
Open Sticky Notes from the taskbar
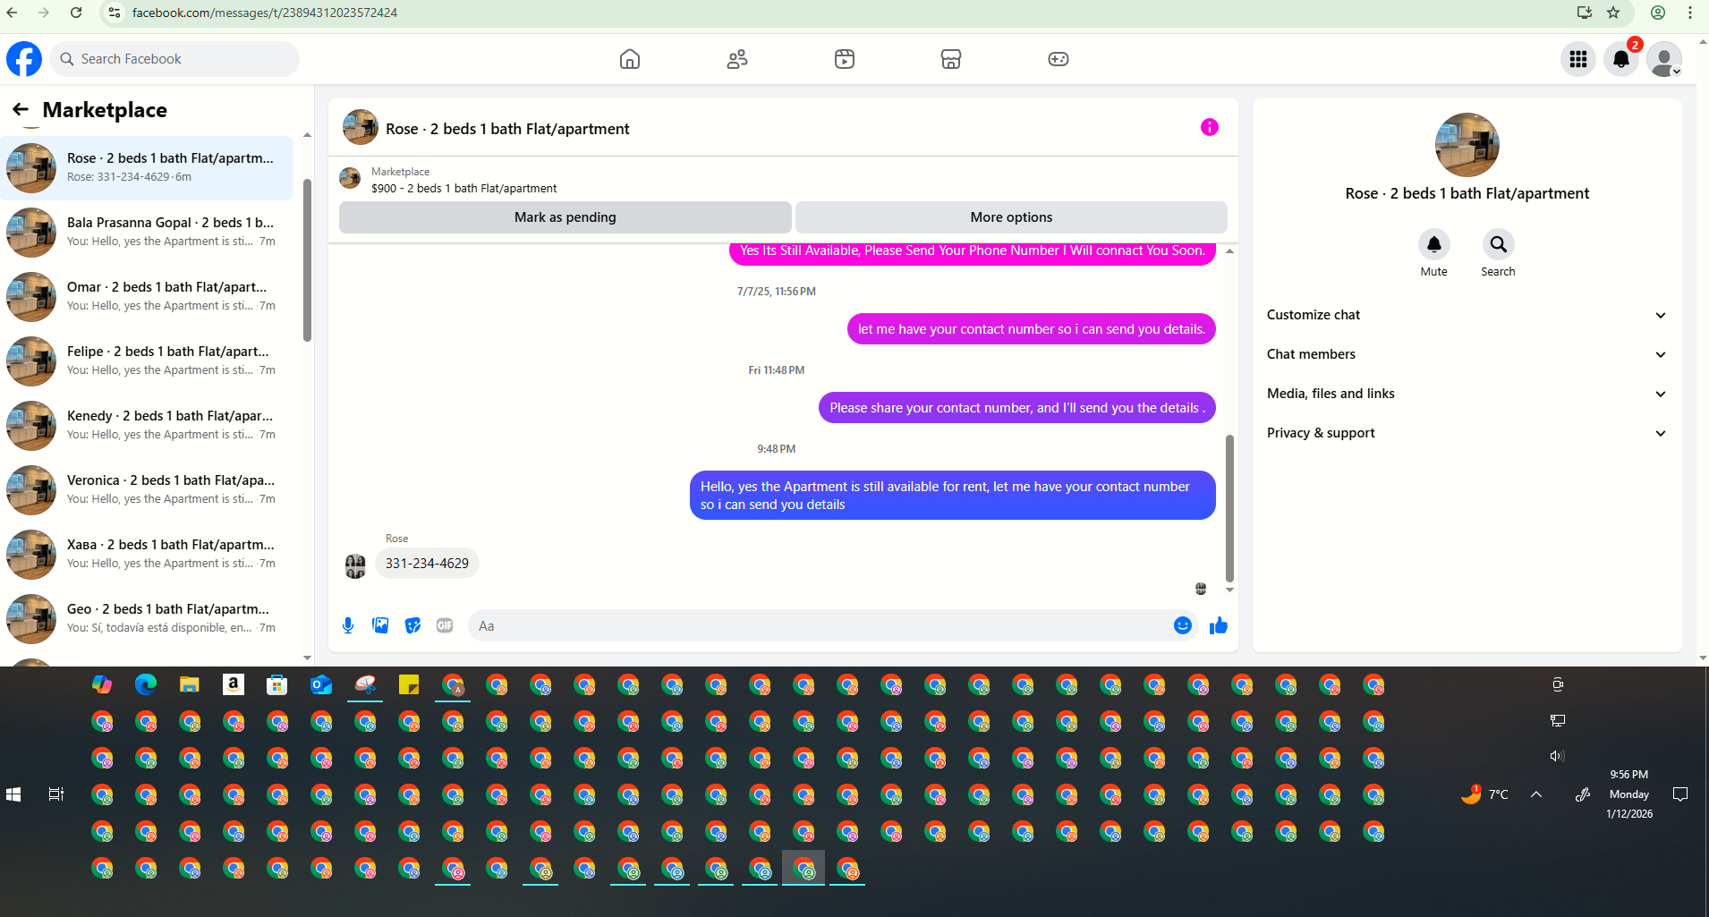click(409, 685)
